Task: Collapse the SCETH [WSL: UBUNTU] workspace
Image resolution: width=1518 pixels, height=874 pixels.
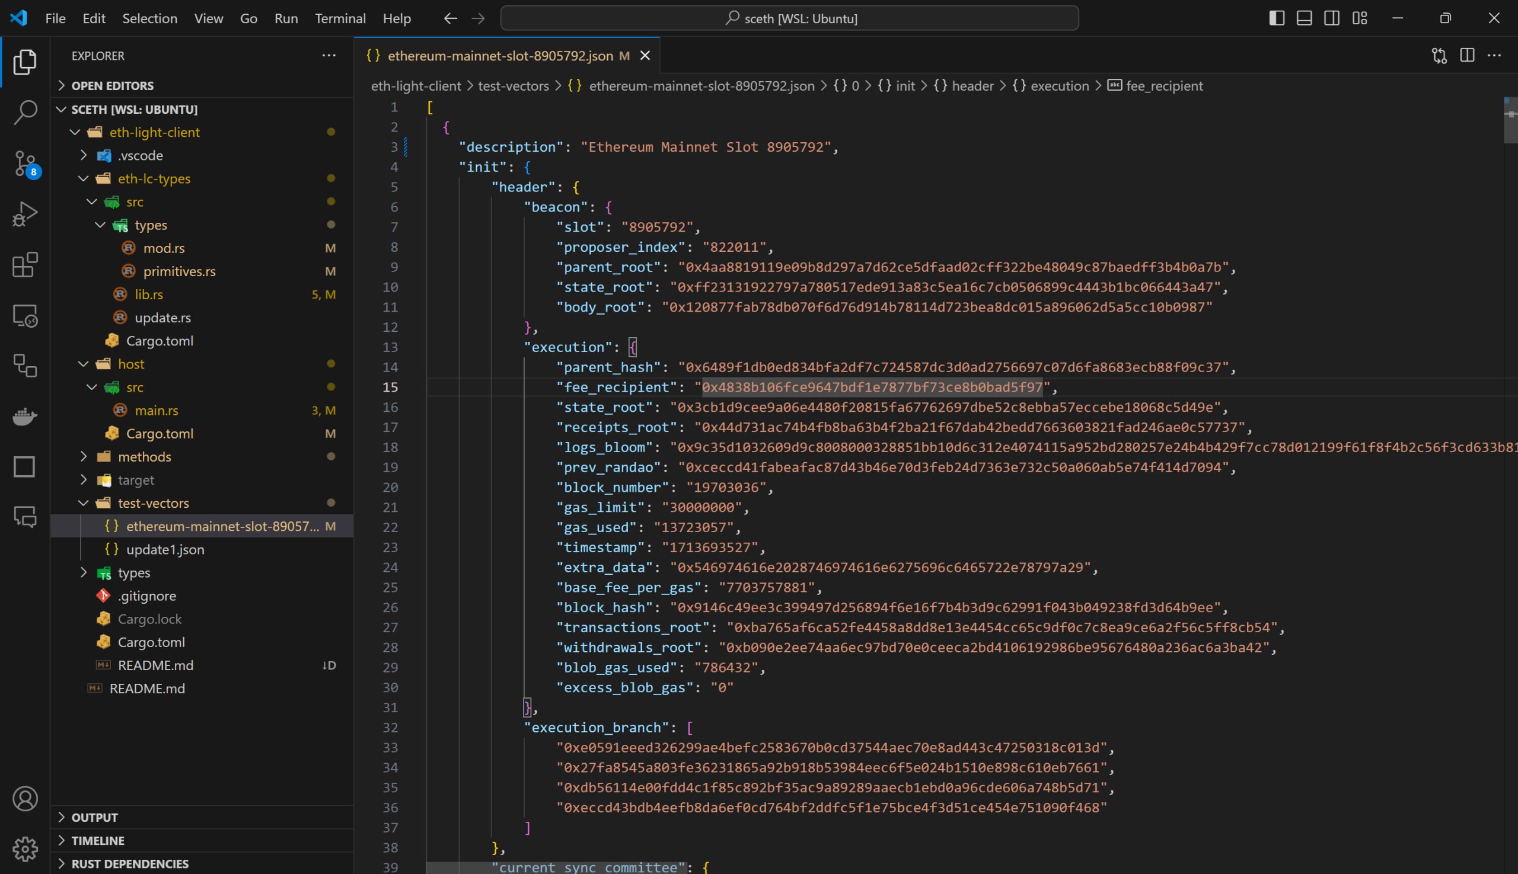Action: (x=202, y=109)
